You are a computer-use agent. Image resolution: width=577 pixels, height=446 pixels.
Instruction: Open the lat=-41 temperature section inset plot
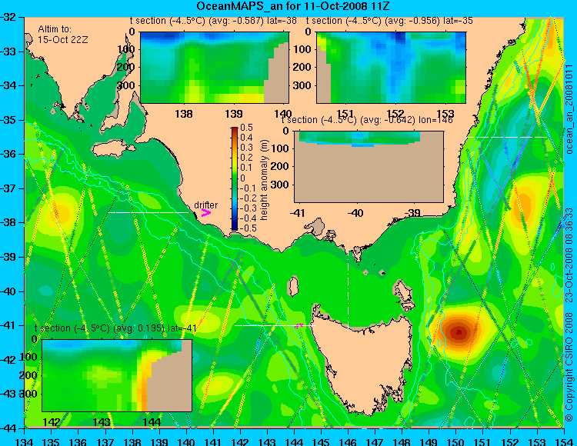[117, 375]
